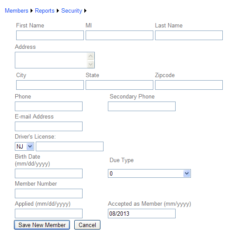Open the Reports menu

coord(45,11)
